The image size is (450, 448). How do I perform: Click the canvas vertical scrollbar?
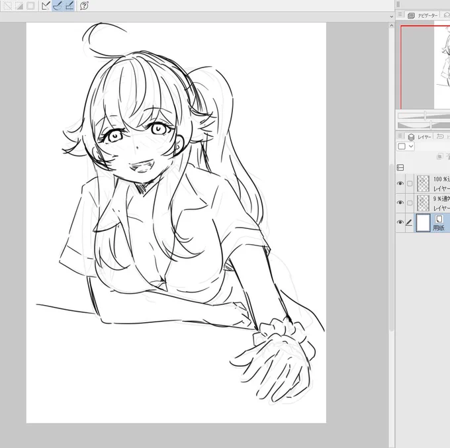[392, 247]
